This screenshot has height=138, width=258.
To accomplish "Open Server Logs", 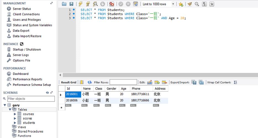I will (21, 55).
